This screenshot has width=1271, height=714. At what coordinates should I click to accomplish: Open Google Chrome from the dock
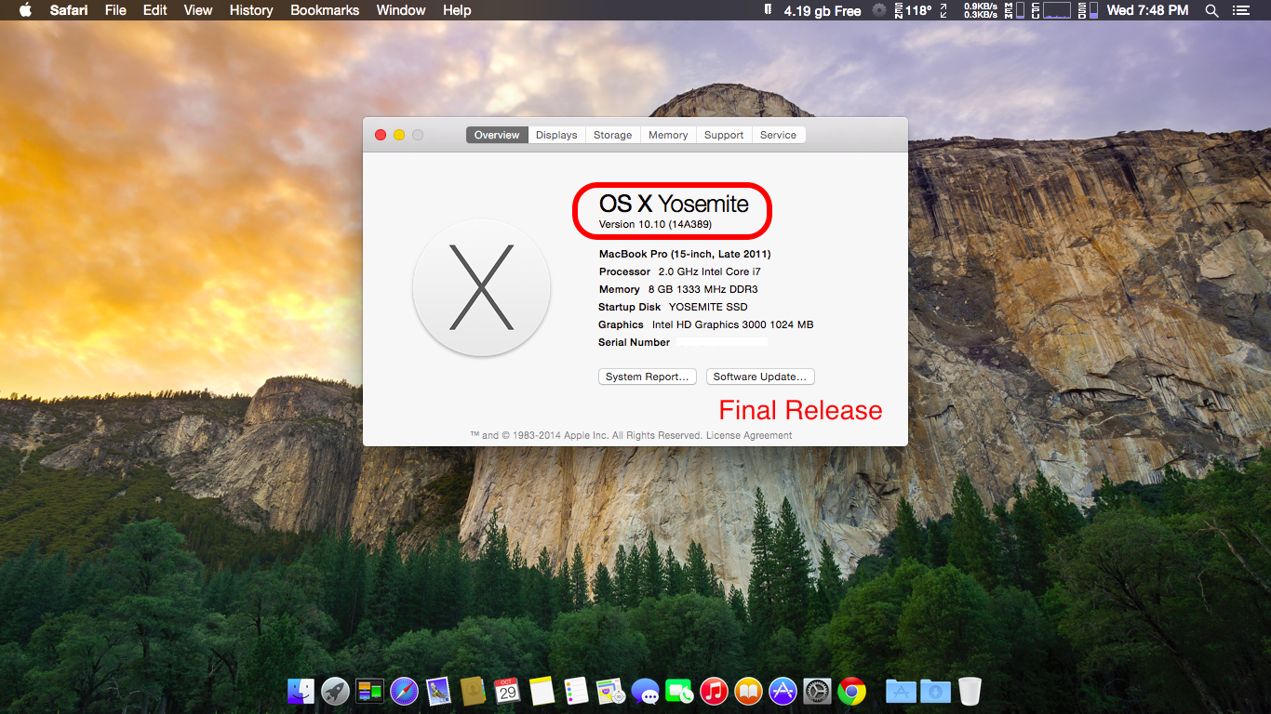851,691
